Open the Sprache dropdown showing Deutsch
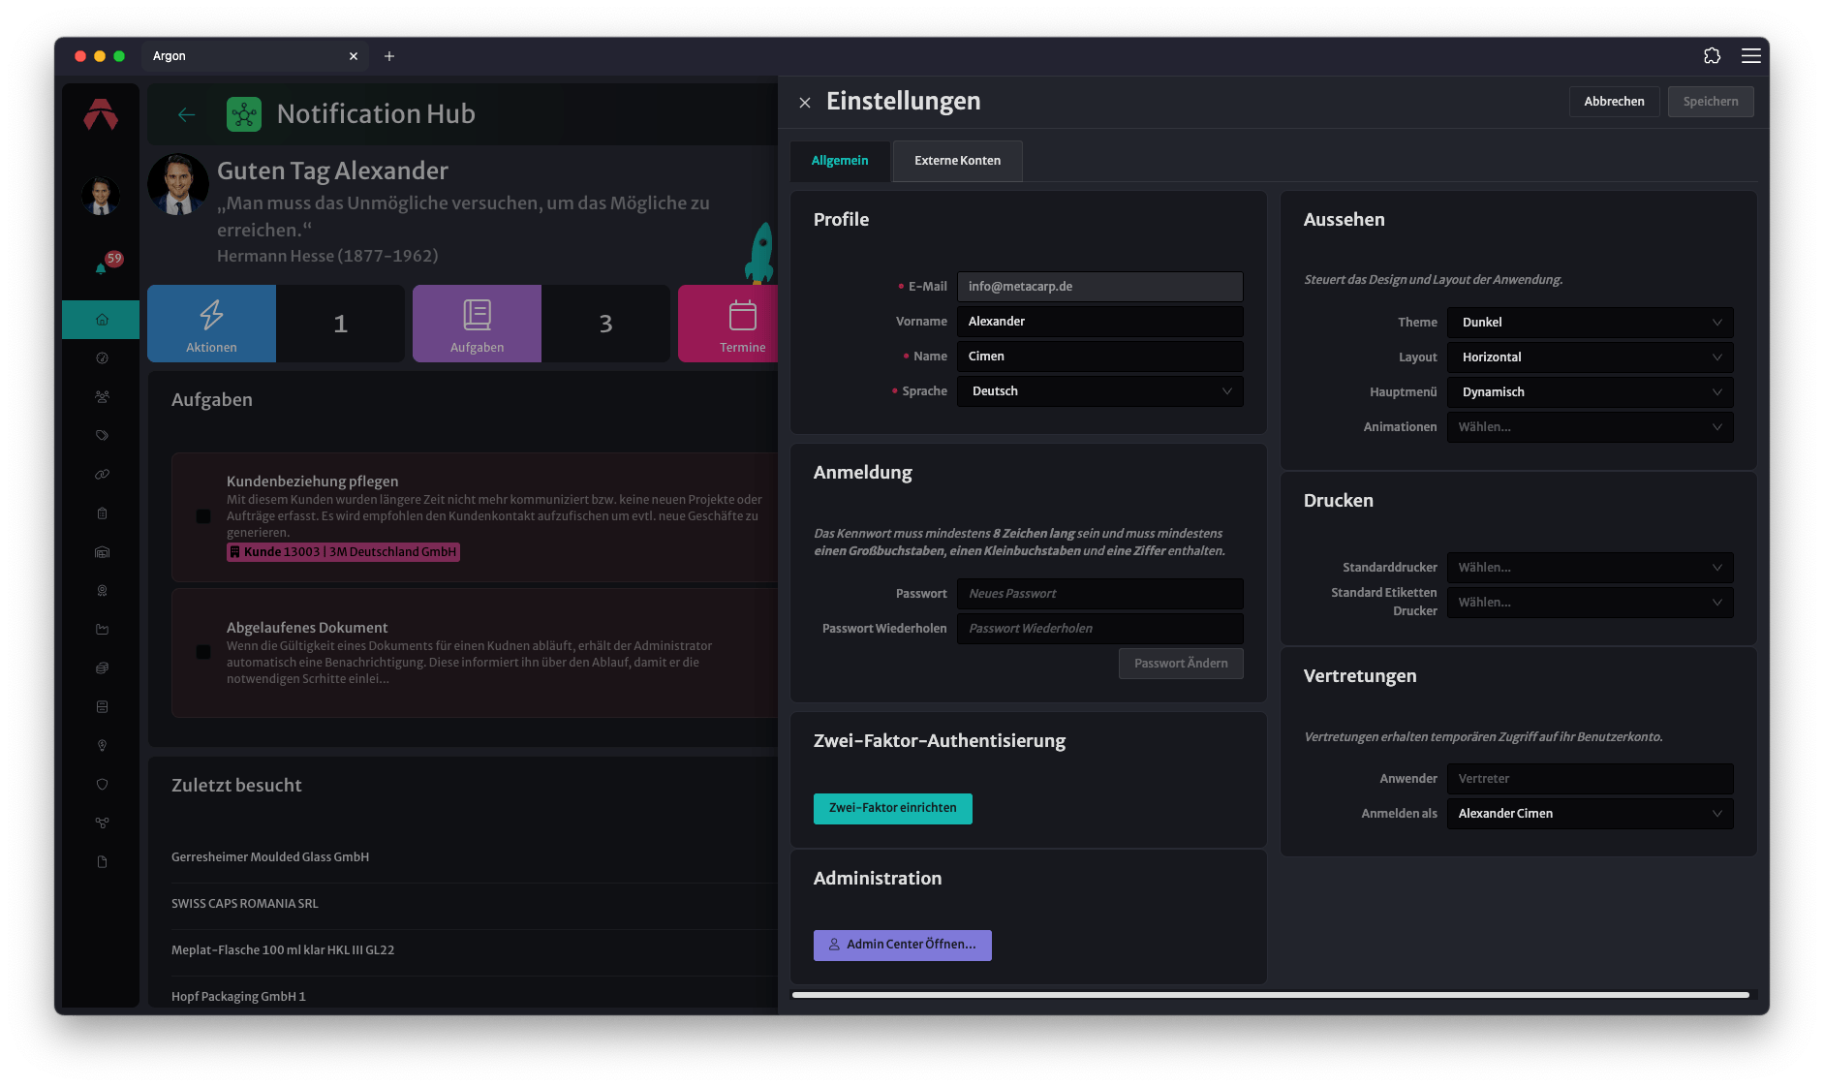The image size is (1824, 1087). pos(1100,391)
